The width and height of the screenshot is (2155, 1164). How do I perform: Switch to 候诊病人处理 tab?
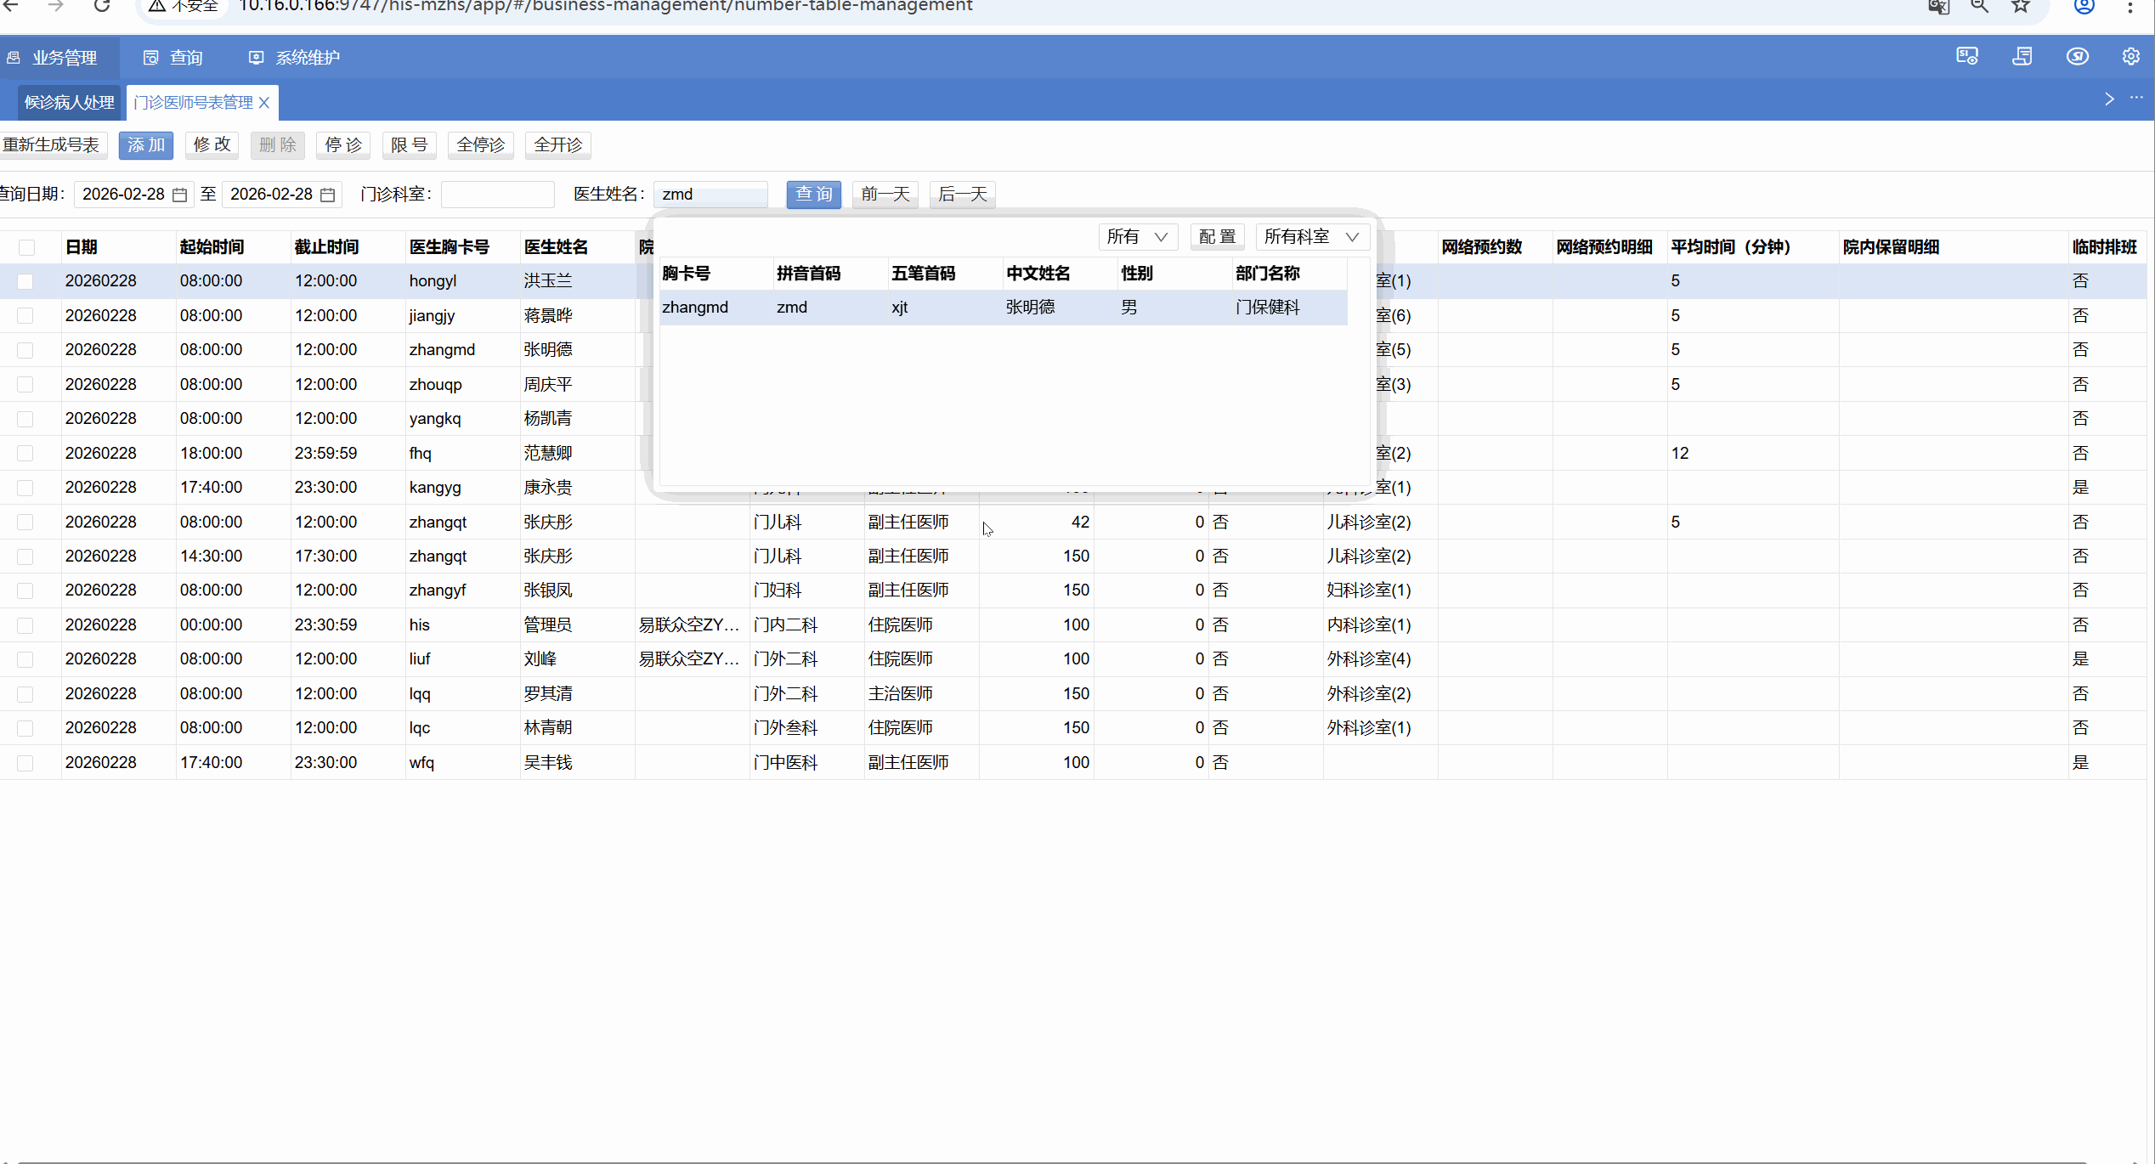click(x=70, y=103)
